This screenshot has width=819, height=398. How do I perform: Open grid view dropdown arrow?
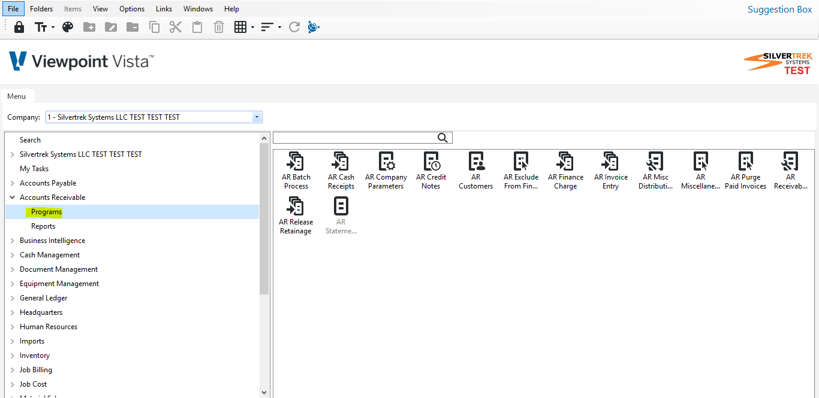252,28
